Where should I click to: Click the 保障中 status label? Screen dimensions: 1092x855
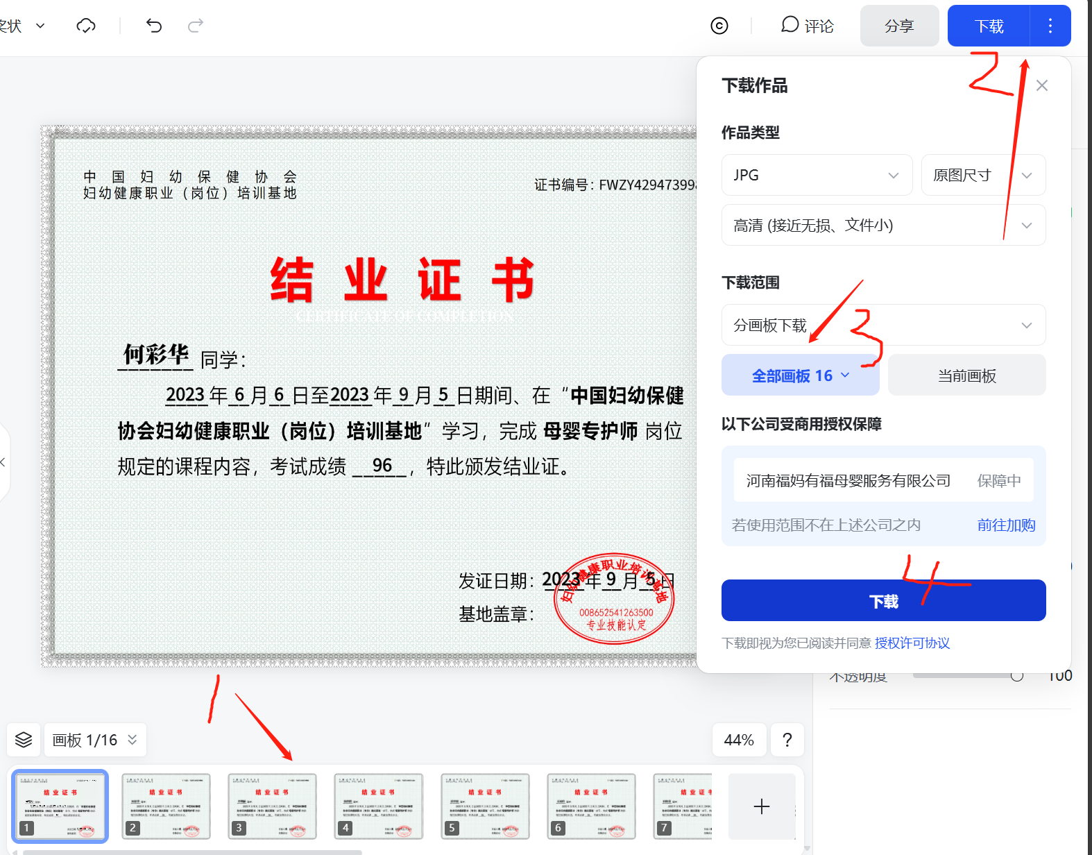click(x=999, y=480)
